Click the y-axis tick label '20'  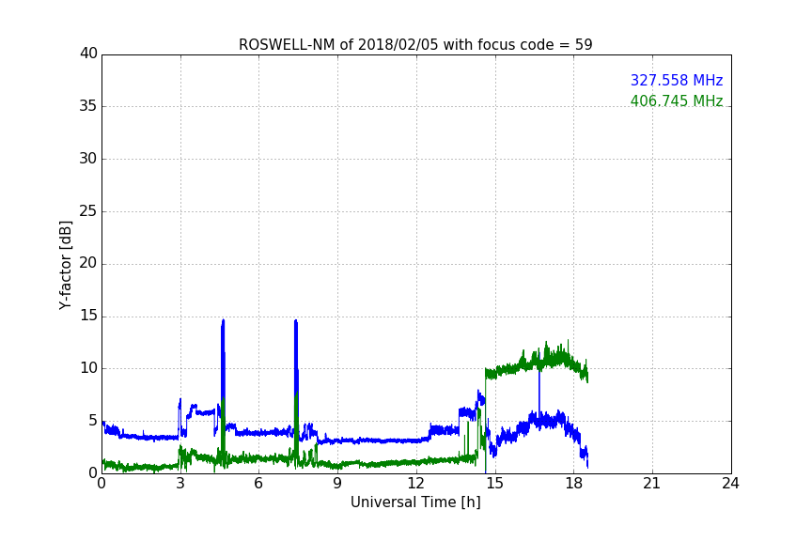click(x=88, y=263)
